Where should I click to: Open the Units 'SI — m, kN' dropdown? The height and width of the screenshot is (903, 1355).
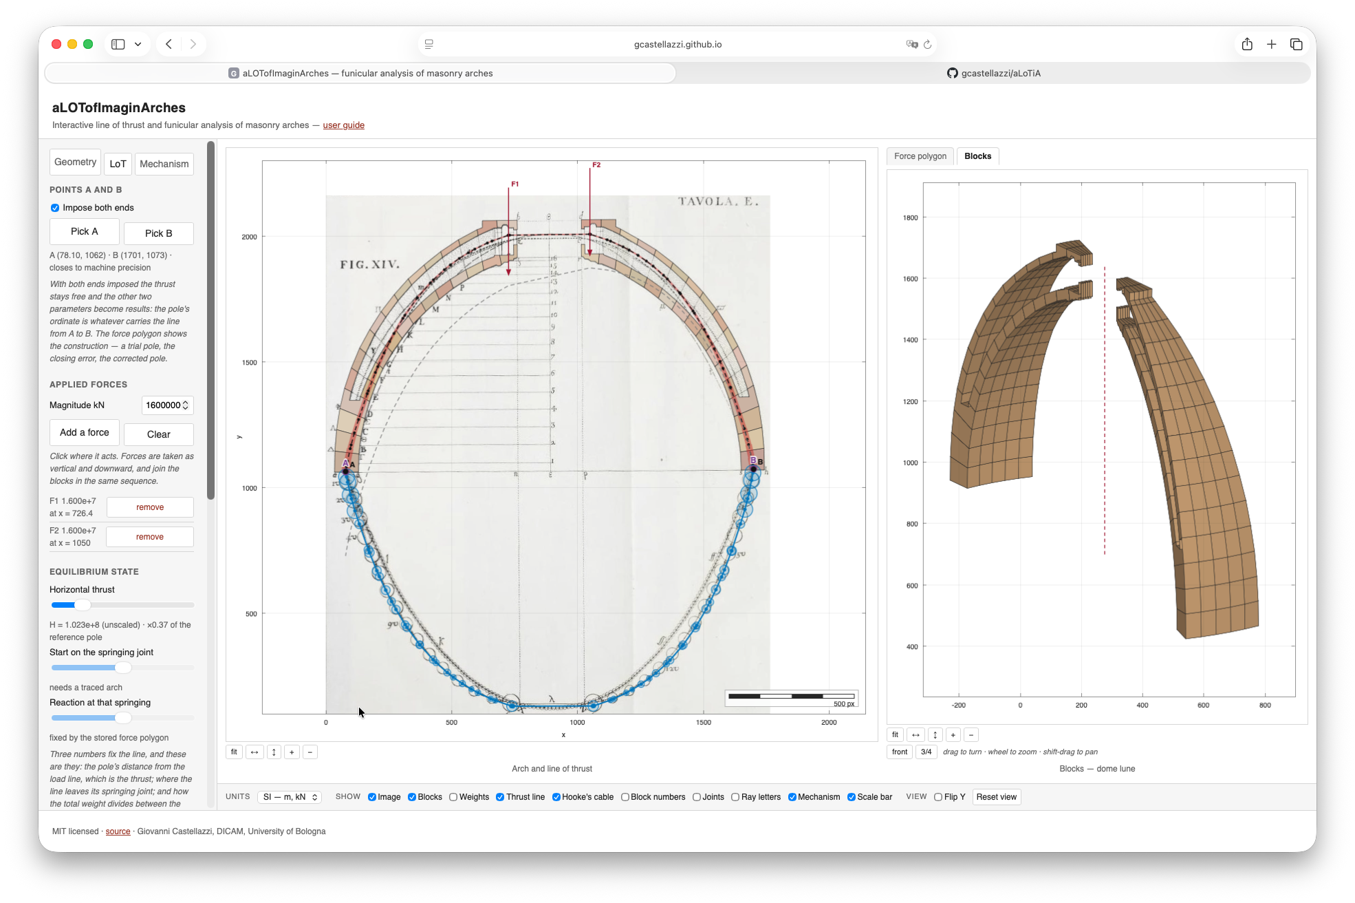point(290,797)
